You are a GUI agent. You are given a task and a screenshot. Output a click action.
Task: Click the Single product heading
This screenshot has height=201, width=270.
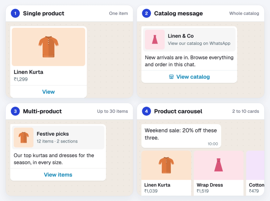(44, 13)
